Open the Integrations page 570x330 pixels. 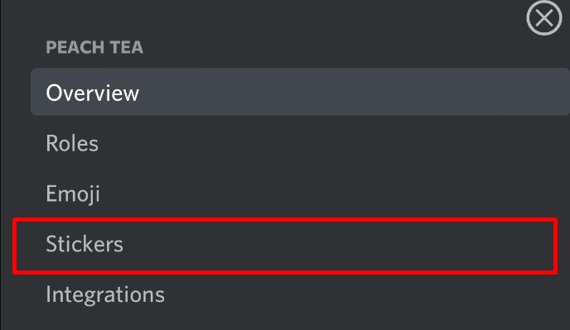coord(300,294)
